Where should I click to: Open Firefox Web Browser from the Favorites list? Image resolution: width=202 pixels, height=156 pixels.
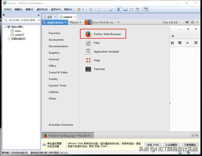pyautogui.click(x=103, y=34)
